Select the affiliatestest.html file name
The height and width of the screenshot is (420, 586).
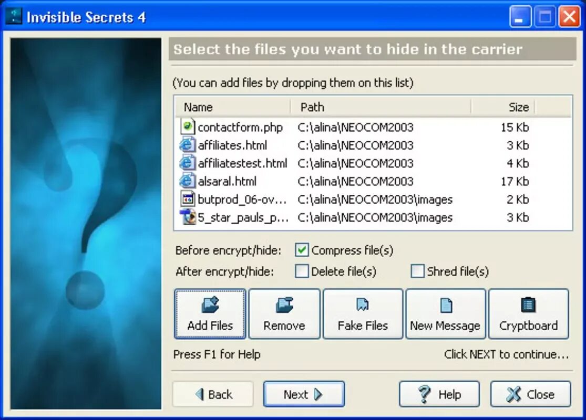(x=243, y=163)
